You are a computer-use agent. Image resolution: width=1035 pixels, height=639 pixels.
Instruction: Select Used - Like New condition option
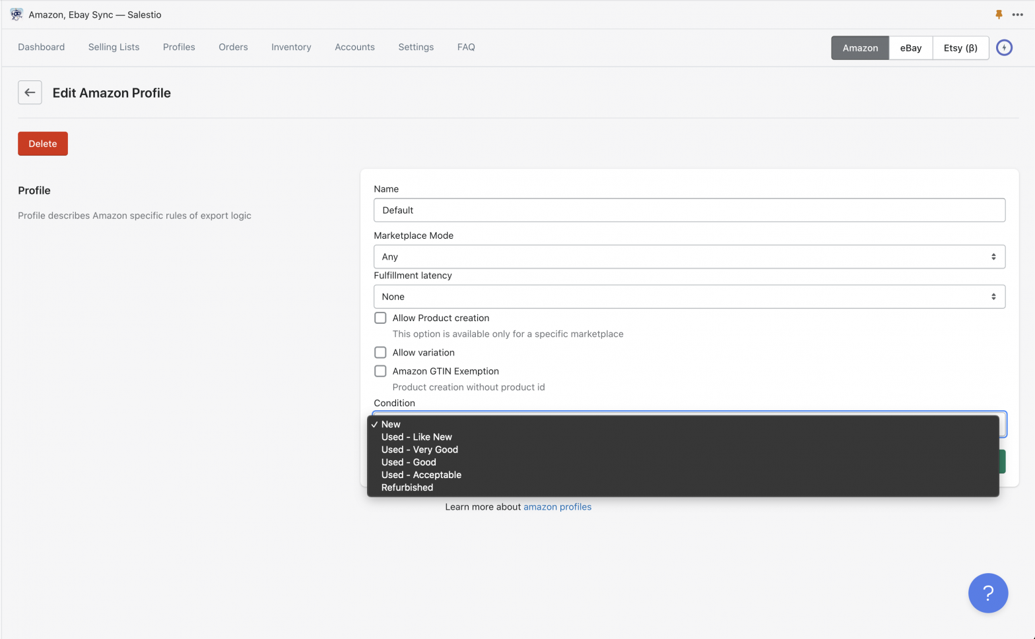[417, 437]
